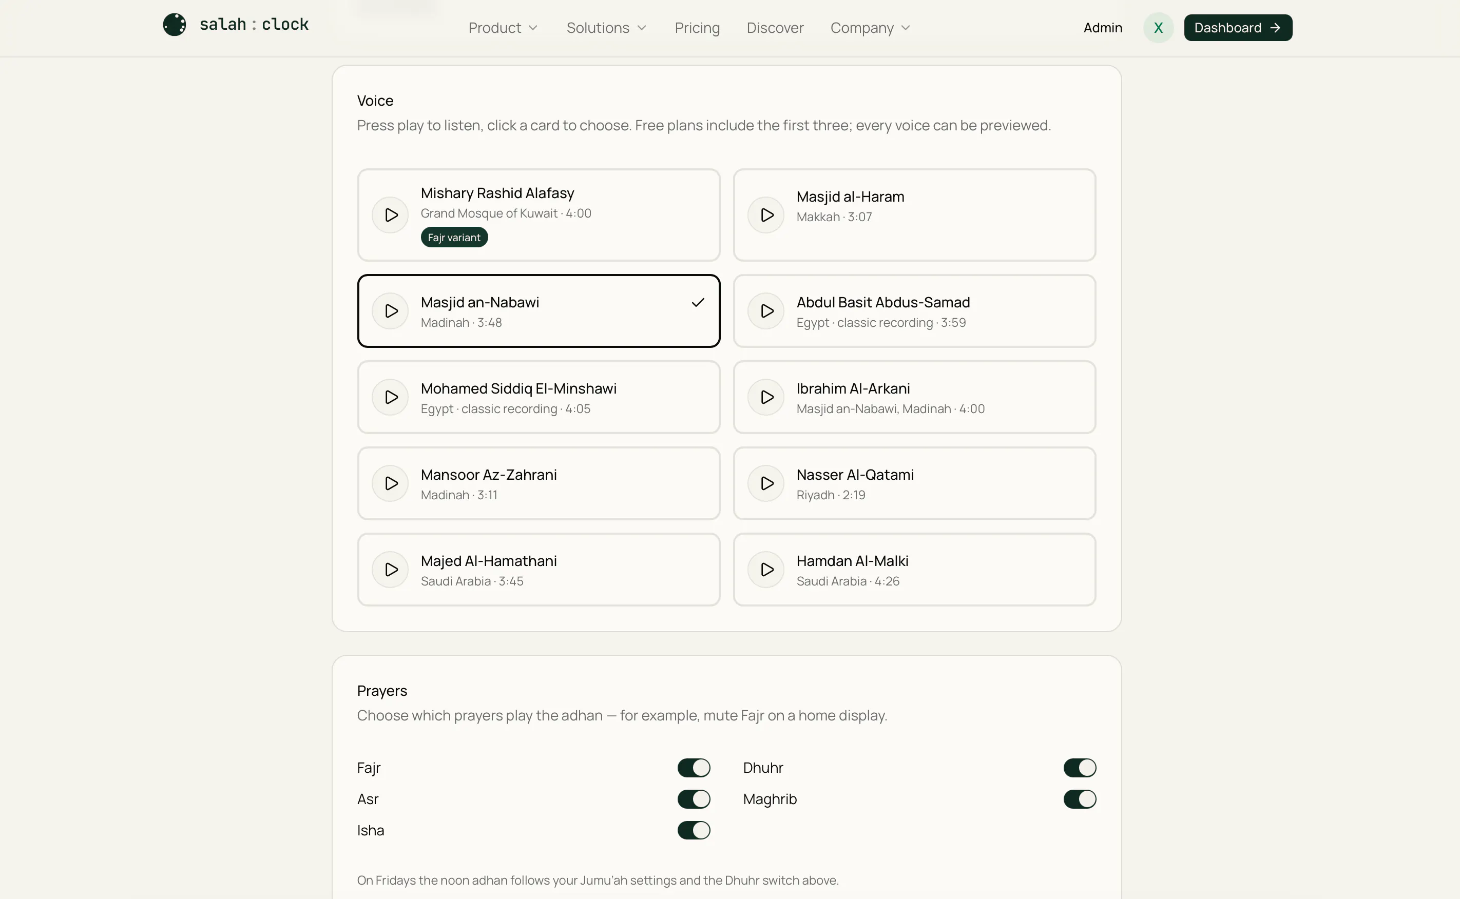Choose the Masjid al-Haram voice name
This screenshot has height=899, width=1460.
pyautogui.click(x=850, y=196)
